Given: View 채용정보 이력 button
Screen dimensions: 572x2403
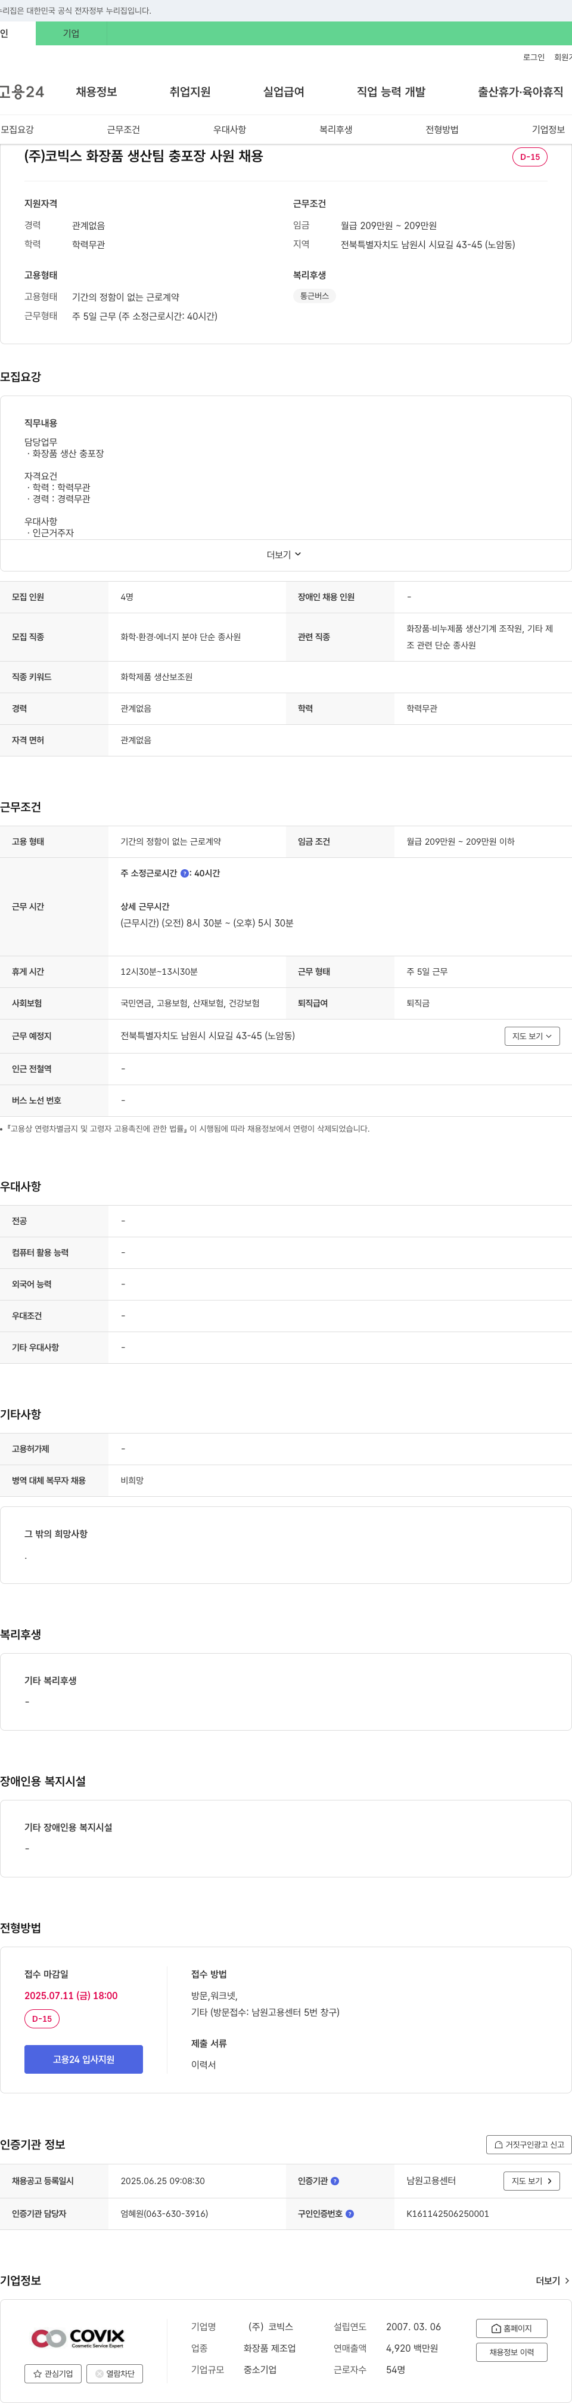Looking at the screenshot, I should coord(511,2353).
